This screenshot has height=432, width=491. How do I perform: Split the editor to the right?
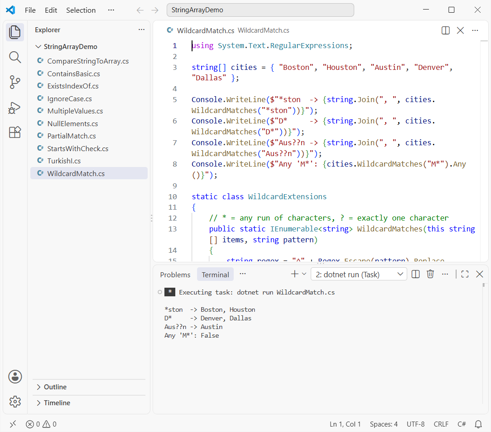click(446, 30)
